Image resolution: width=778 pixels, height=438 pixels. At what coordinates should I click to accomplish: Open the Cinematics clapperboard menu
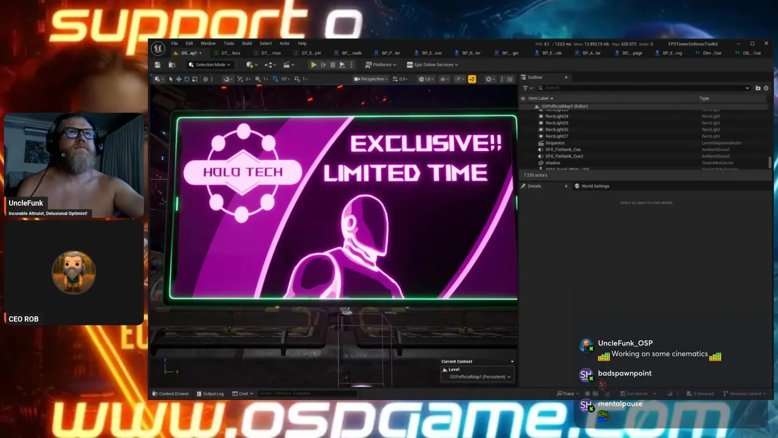[x=288, y=64]
